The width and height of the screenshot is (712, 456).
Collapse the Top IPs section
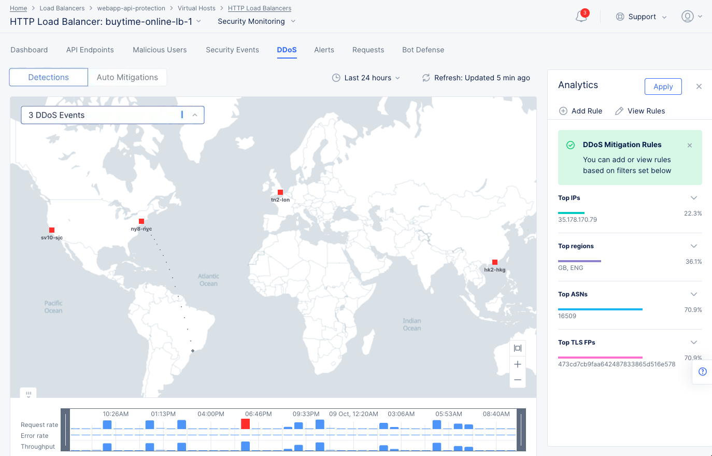[x=694, y=197]
